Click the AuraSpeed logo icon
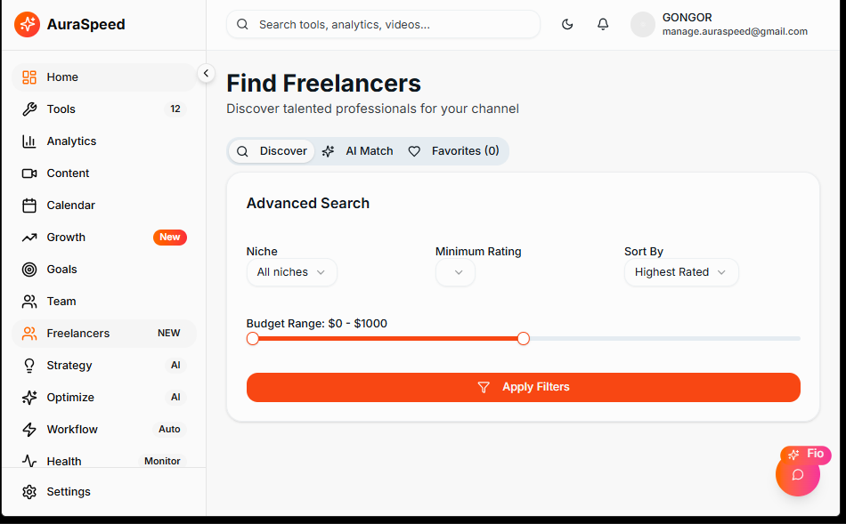 pyautogui.click(x=27, y=25)
